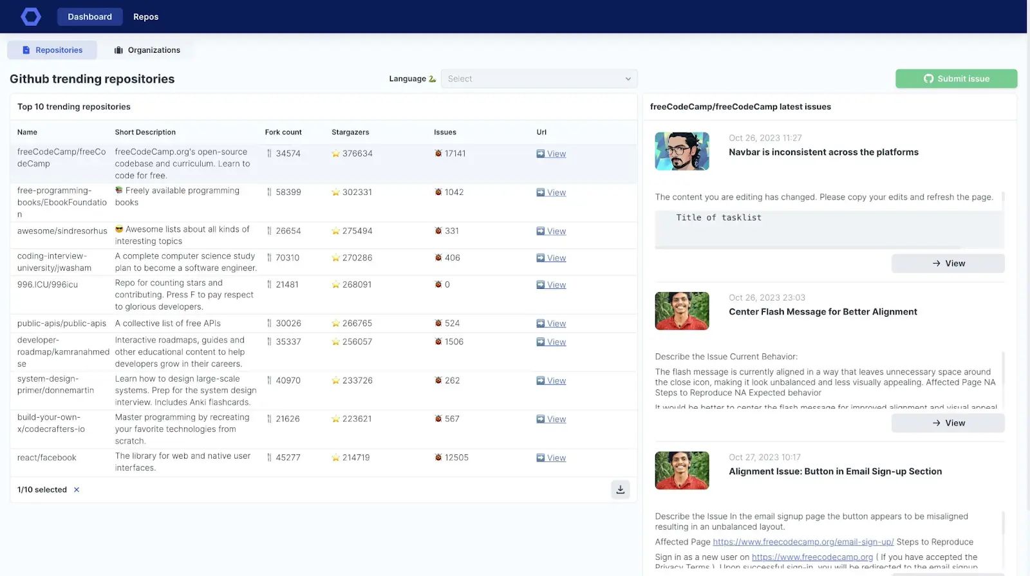This screenshot has height=576, width=1030.
Task: Click avatar of Navbar is inconsistent issue
Action: pyautogui.click(x=682, y=151)
